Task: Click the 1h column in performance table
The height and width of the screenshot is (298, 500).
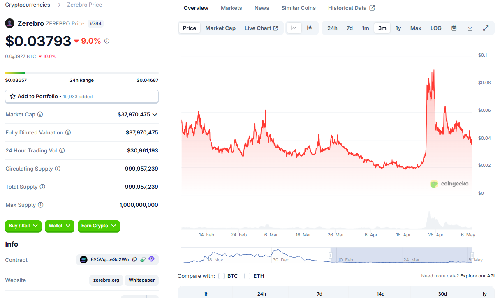Action: tap(206, 293)
